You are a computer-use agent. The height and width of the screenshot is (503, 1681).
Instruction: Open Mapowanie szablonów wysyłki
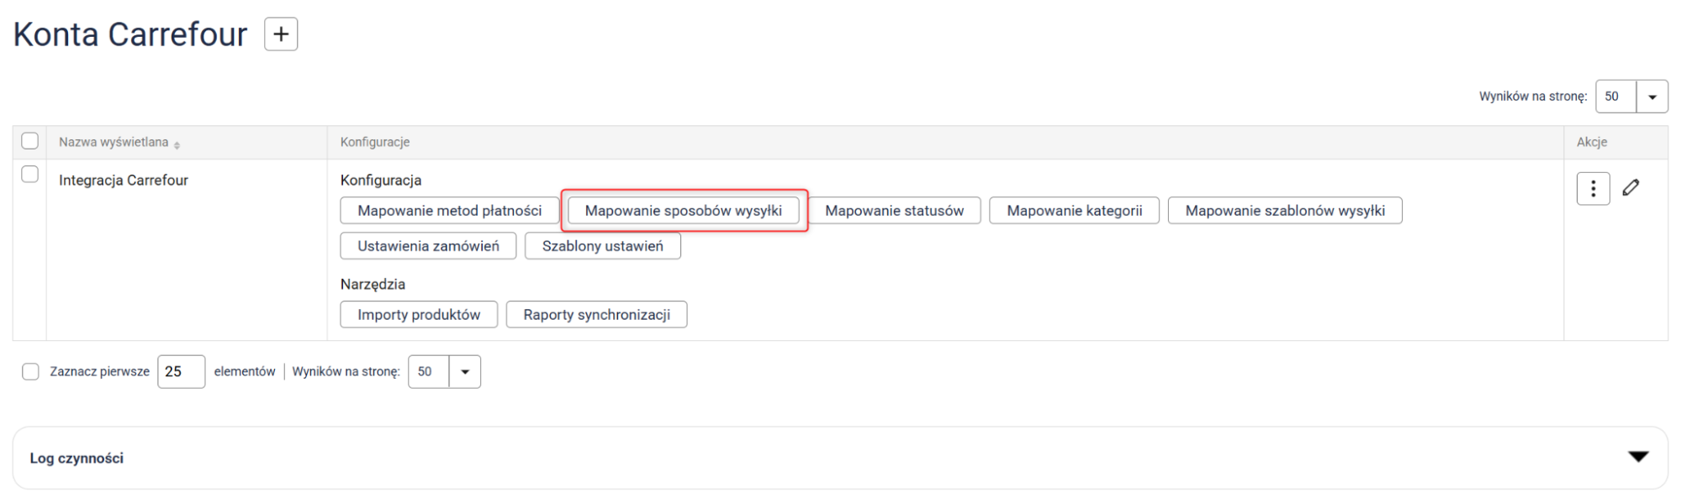tap(1284, 211)
